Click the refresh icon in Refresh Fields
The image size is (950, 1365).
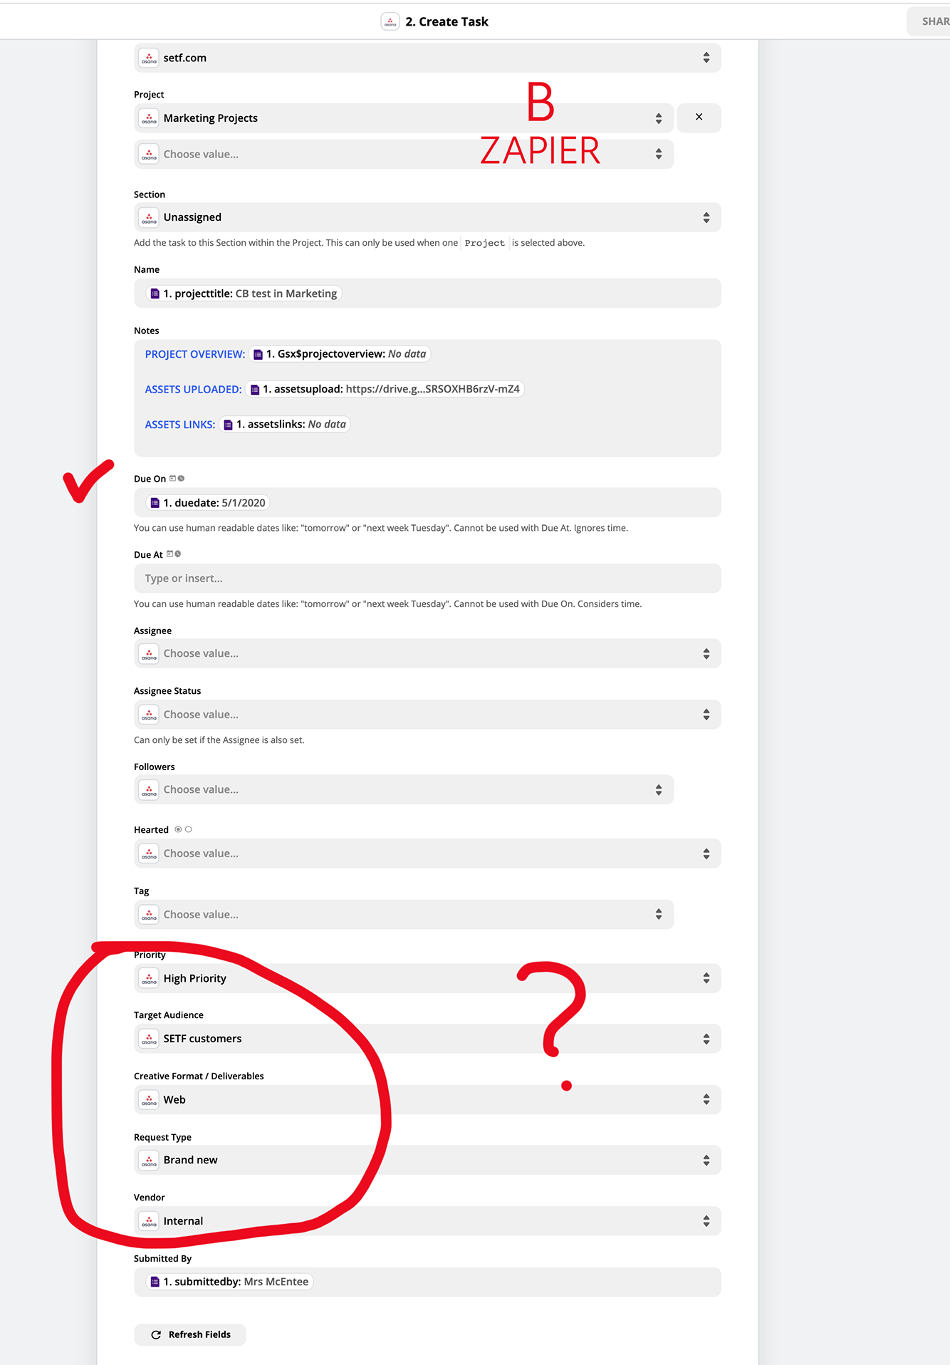pos(156,1334)
